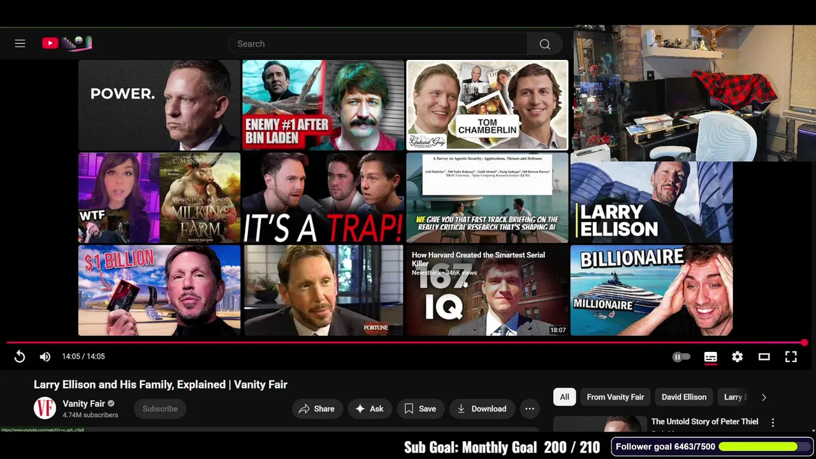Enter full screen mode
The height and width of the screenshot is (459, 816).
click(790, 357)
